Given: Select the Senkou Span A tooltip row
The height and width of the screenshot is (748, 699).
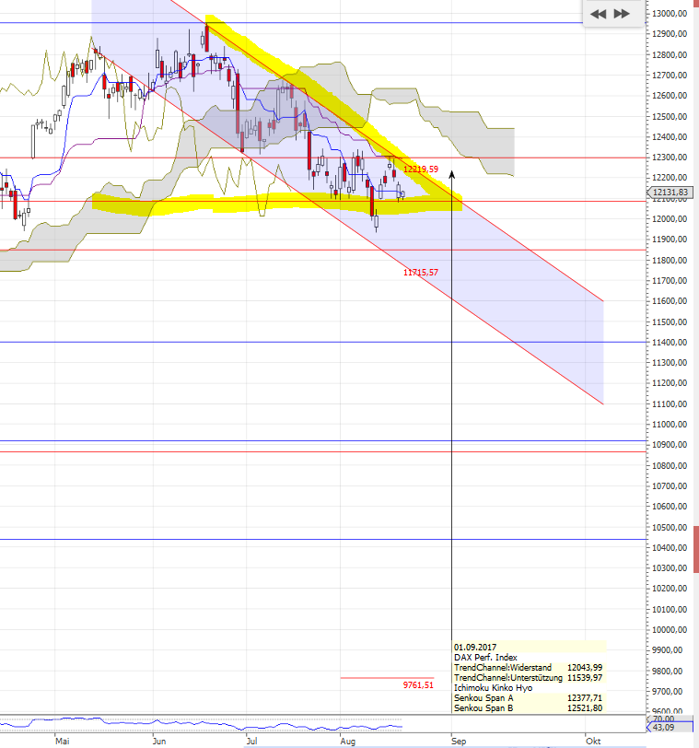Looking at the screenshot, I should coord(528,698).
